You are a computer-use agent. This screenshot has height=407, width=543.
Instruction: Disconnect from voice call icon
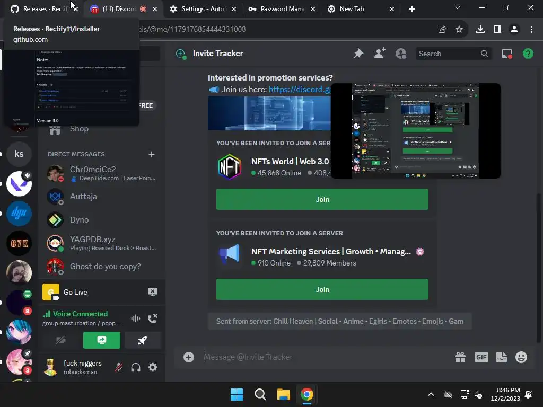pos(153,318)
